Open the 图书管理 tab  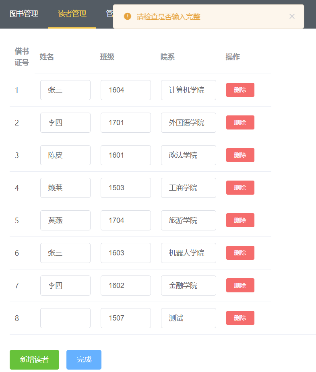point(24,14)
